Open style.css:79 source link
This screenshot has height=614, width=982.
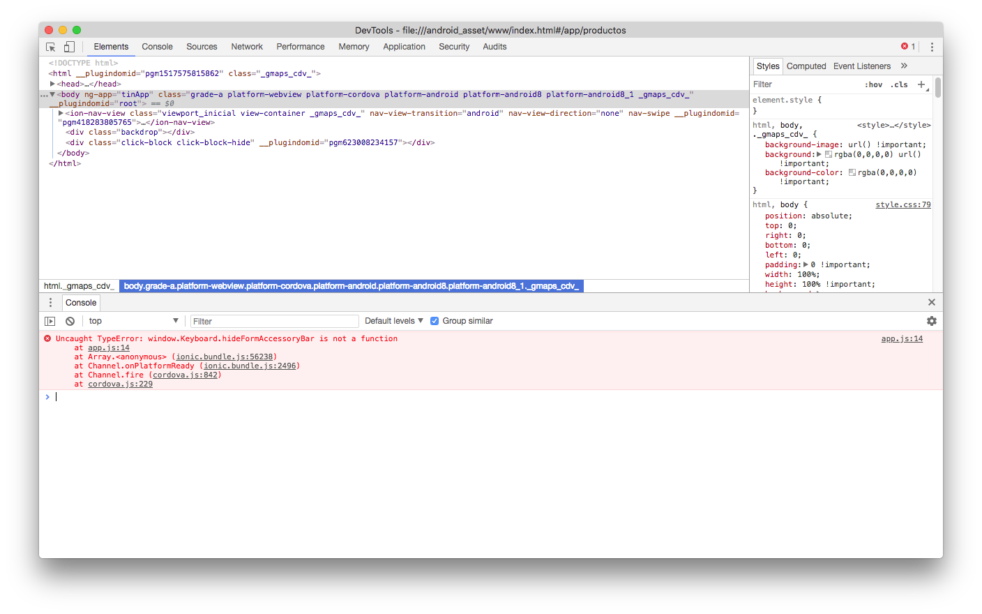coord(902,204)
